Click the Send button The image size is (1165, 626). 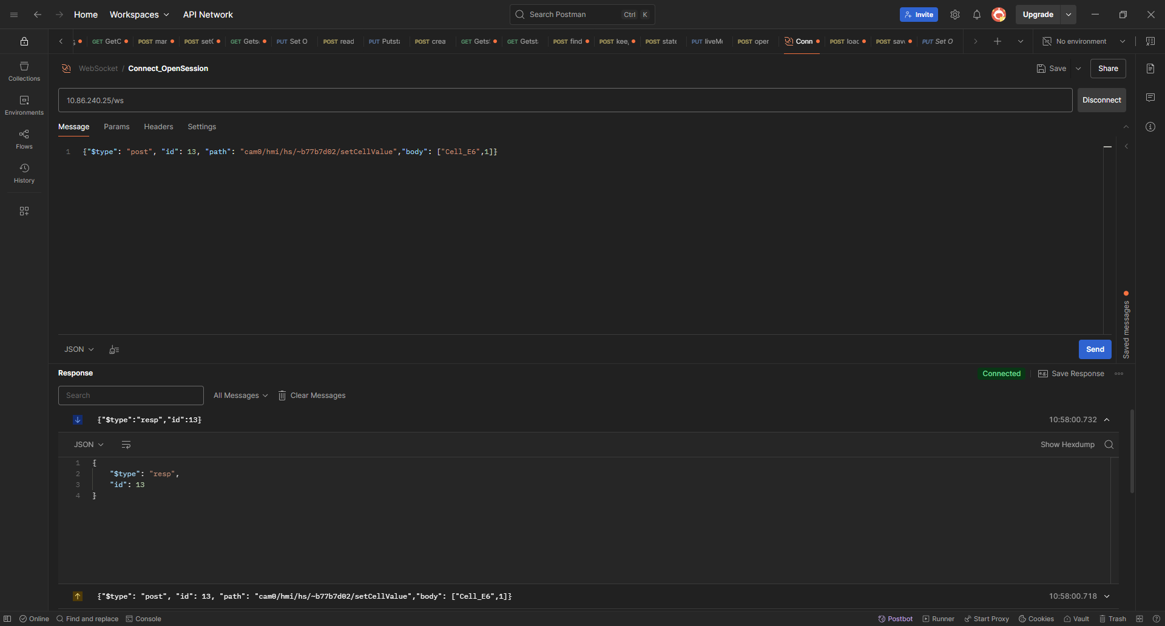[x=1095, y=349]
